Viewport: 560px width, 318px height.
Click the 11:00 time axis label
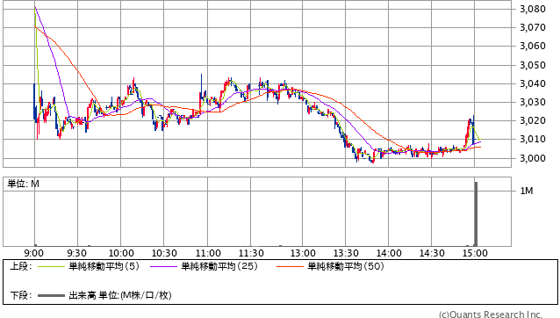[x=208, y=253]
